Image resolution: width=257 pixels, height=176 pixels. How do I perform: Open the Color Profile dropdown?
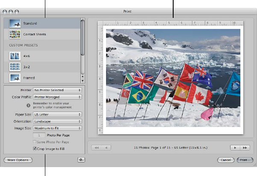pyautogui.click(x=57, y=97)
